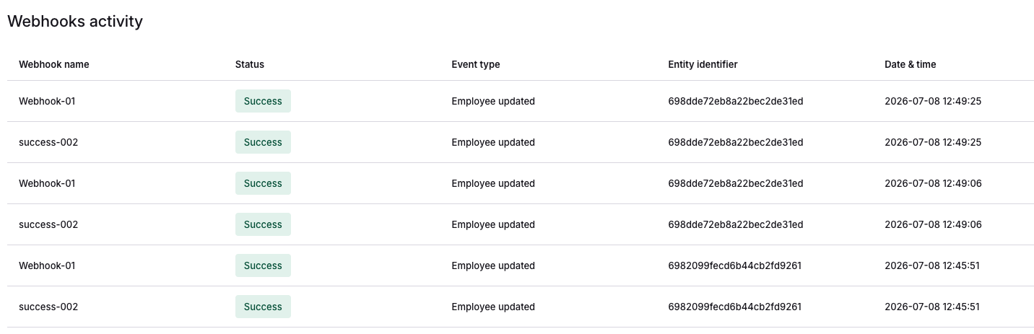
Task: Click Success badge for Webhook-01 at 12:49:06
Action: 263,183
